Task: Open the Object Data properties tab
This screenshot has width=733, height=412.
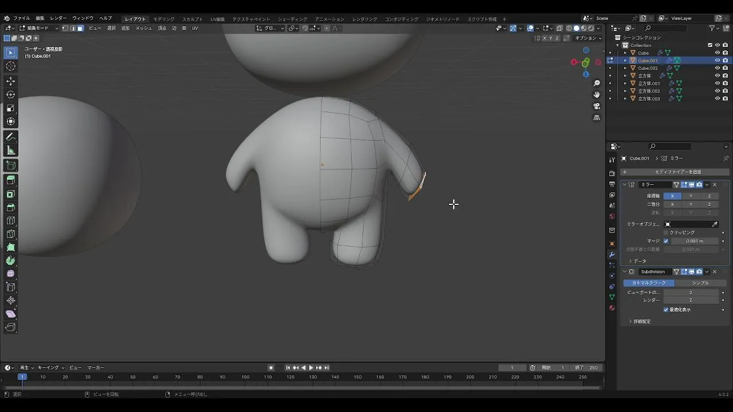Action: pyautogui.click(x=612, y=297)
